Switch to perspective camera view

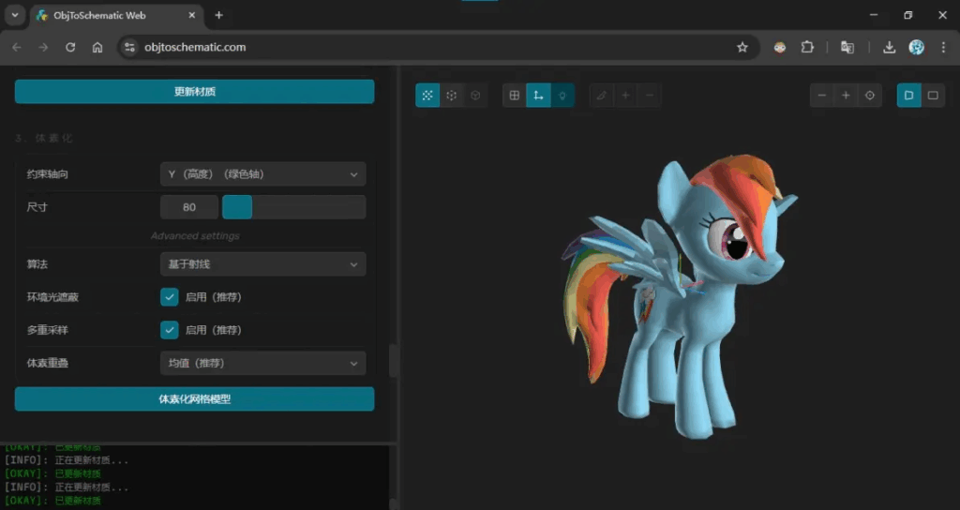pos(908,96)
